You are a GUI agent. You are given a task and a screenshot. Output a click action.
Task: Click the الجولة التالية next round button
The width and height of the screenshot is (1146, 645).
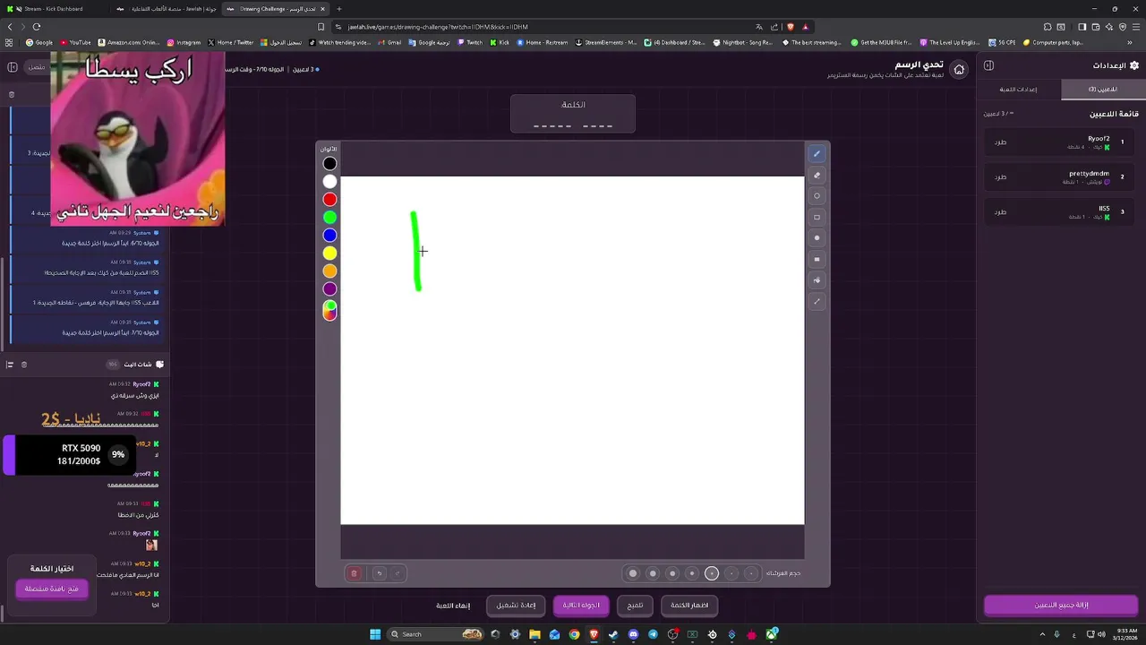[581, 606]
